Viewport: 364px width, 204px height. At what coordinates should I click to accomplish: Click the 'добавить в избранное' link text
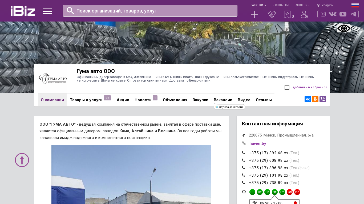click(x=310, y=87)
